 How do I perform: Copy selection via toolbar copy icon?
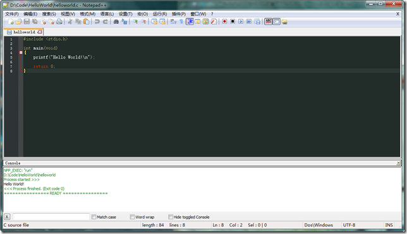click(x=78, y=22)
